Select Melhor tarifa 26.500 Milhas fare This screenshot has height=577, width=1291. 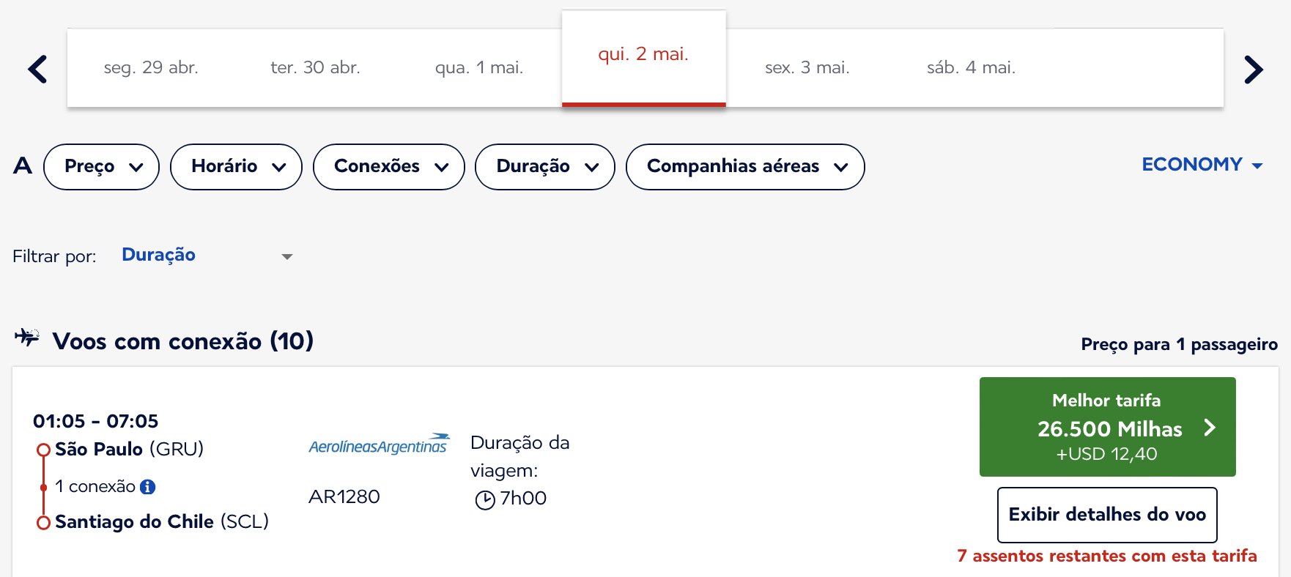1108,427
